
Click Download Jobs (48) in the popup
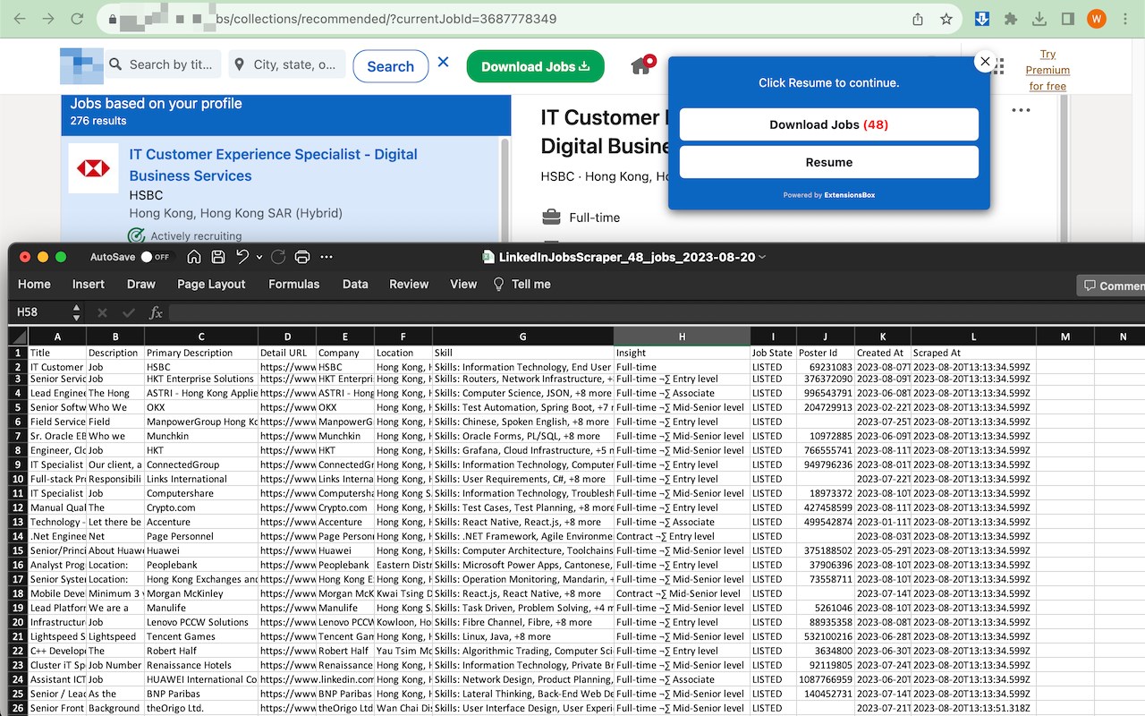click(x=829, y=124)
